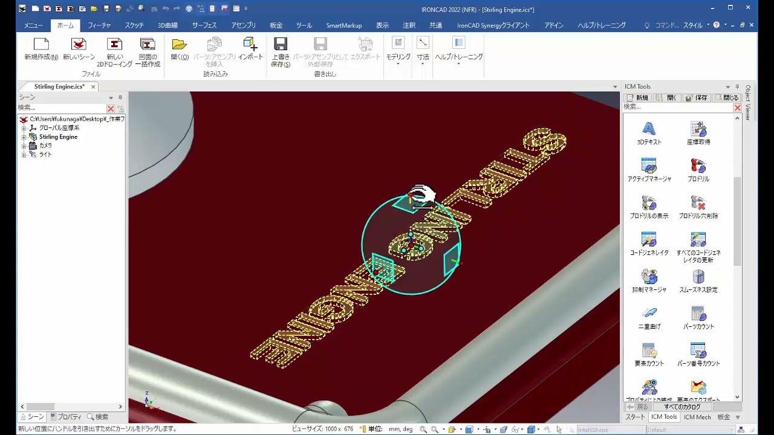Screen dimensions: 774x435
Task: Click 開く button in ICM Tools
Action: pyautogui.click(x=666, y=97)
